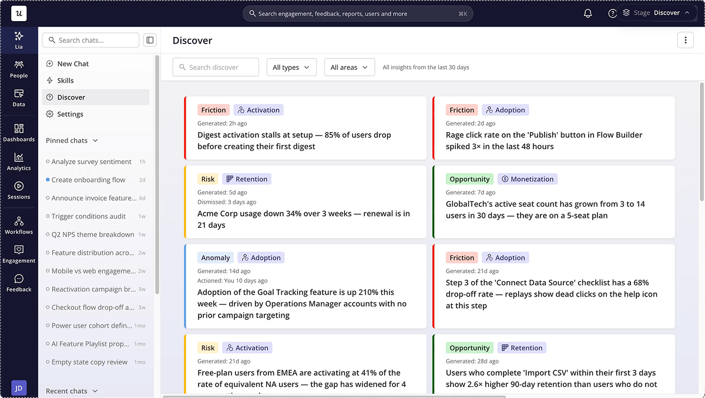Click the Retention tag on Acme Corp card

247,179
